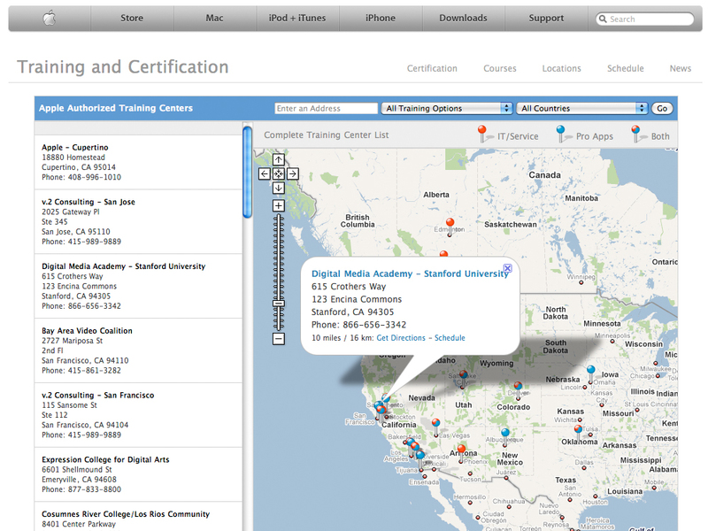Open the Support section
The width and height of the screenshot is (708, 531).
546,18
